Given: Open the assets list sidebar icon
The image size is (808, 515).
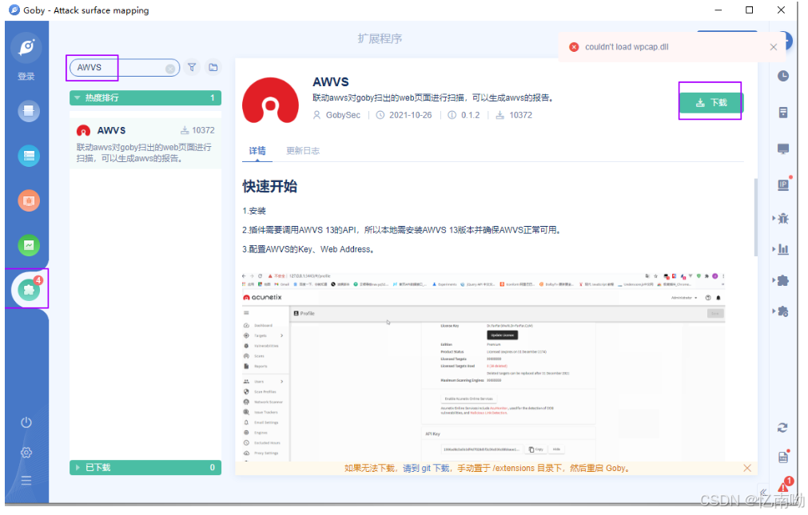Looking at the screenshot, I should 29,156.
